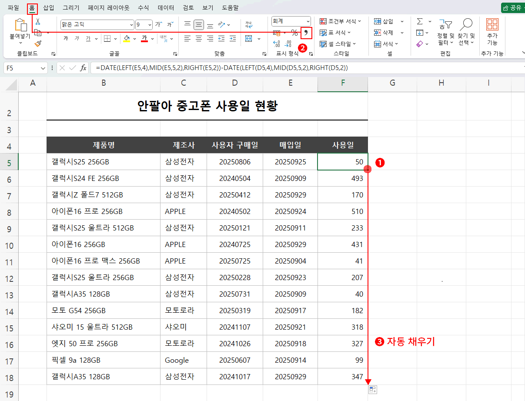Click the Auto Fill Options button
Image resolution: width=525 pixels, height=401 pixels.
point(372,390)
